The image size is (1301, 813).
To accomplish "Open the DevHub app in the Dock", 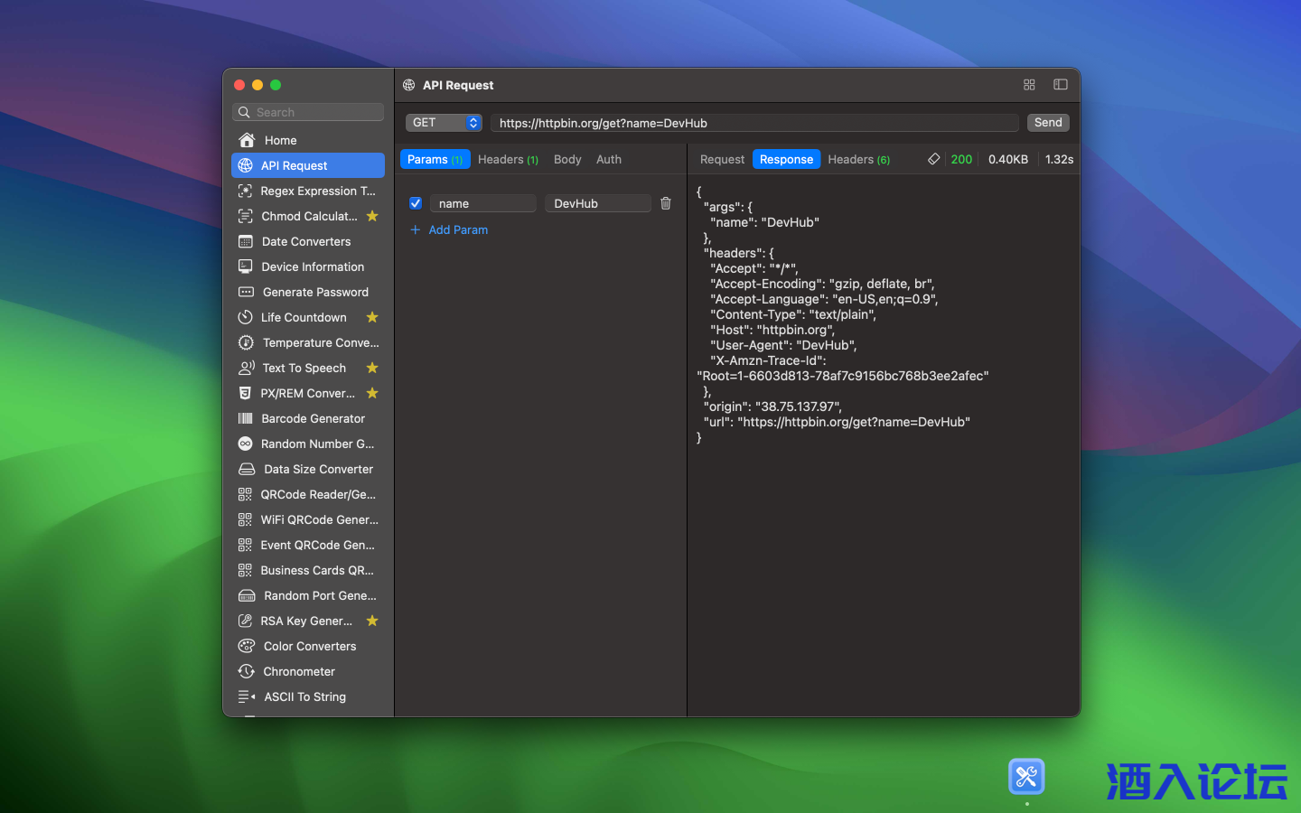I will pyautogui.click(x=1026, y=777).
